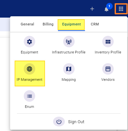Click the Enum label
The height and width of the screenshot is (131, 128).
pos(29,107)
